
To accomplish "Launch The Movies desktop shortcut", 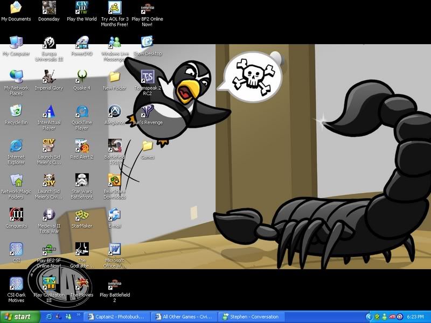I will tap(82, 287).
